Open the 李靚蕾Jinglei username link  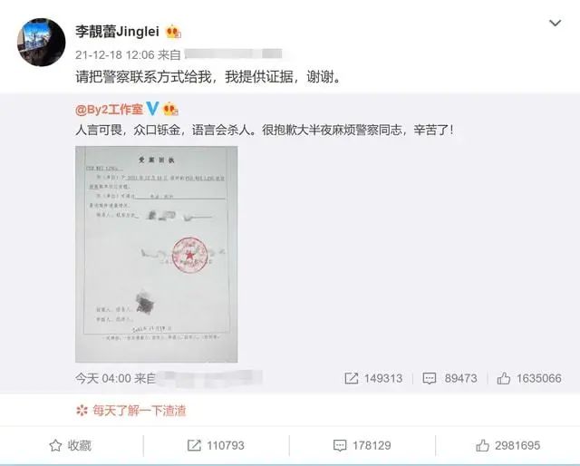click(117, 32)
